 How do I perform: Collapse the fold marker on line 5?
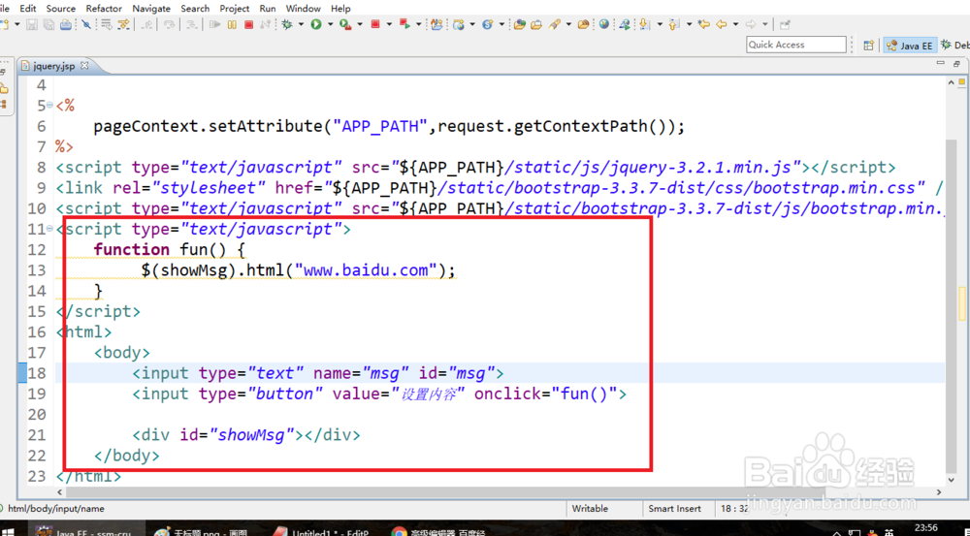[50, 105]
